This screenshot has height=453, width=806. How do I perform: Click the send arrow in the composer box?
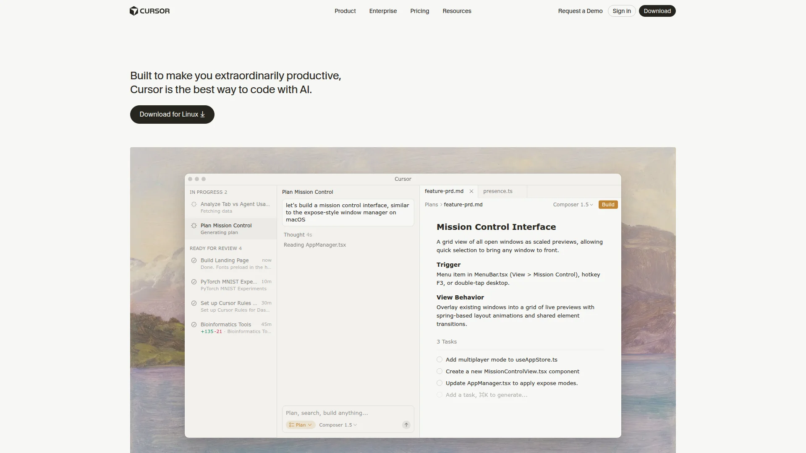406,425
